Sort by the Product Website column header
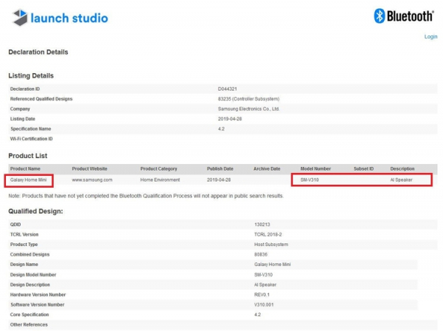 coord(92,168)
